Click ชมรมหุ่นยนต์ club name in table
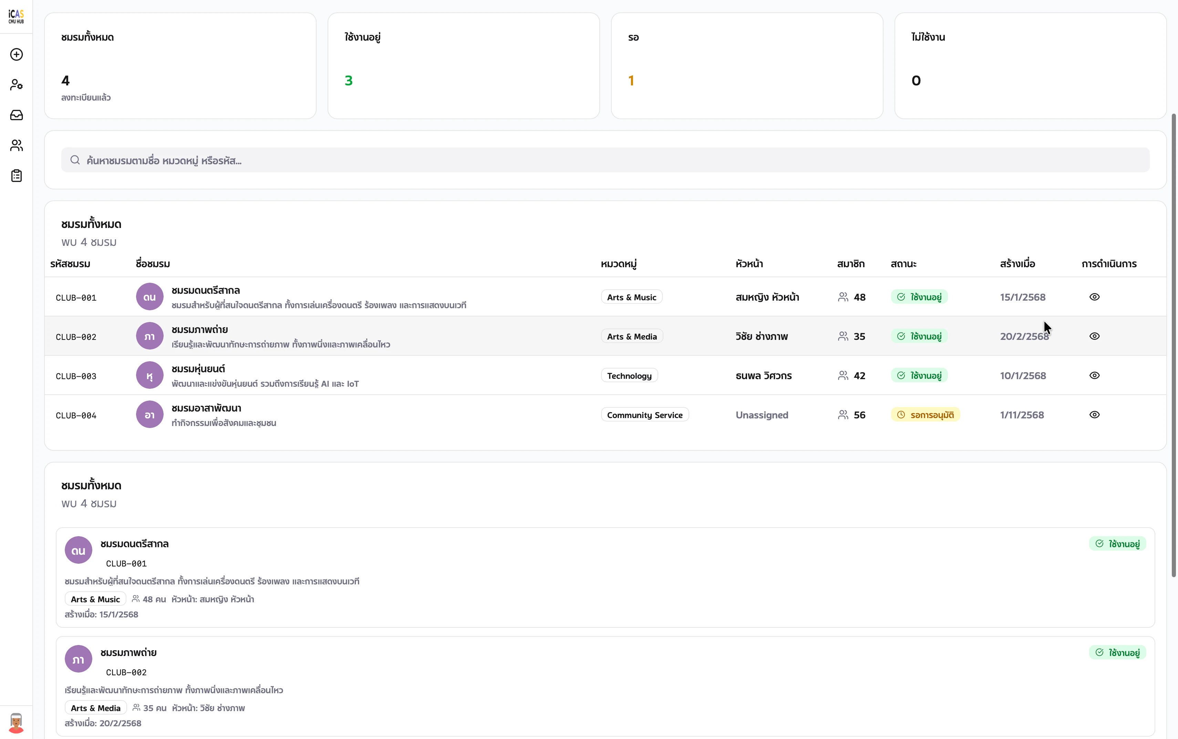 tap(198, 368)
